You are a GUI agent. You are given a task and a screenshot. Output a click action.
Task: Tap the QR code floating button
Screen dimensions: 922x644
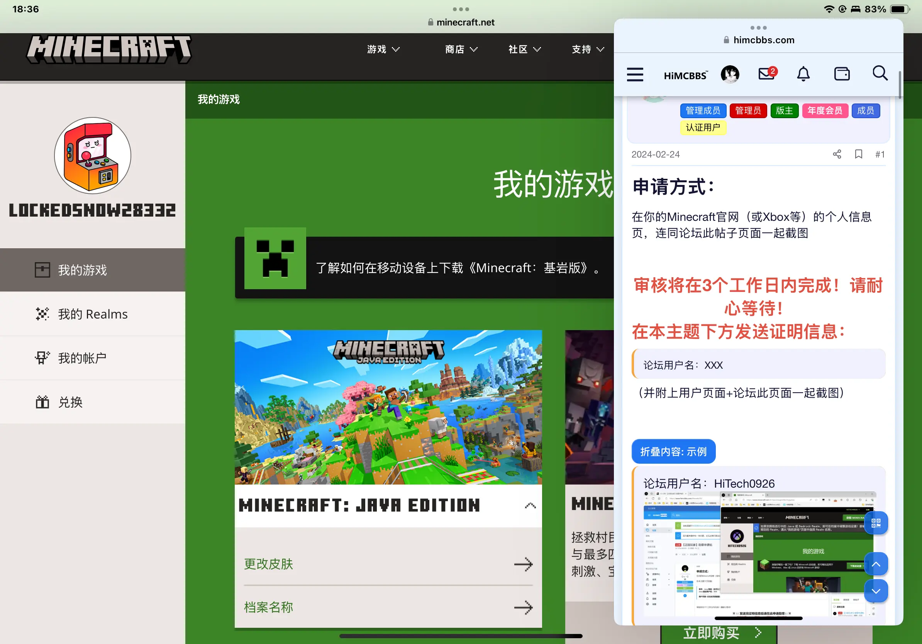click(876, 523)
